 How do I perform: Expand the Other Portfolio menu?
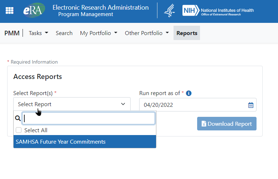pos(147,33)
